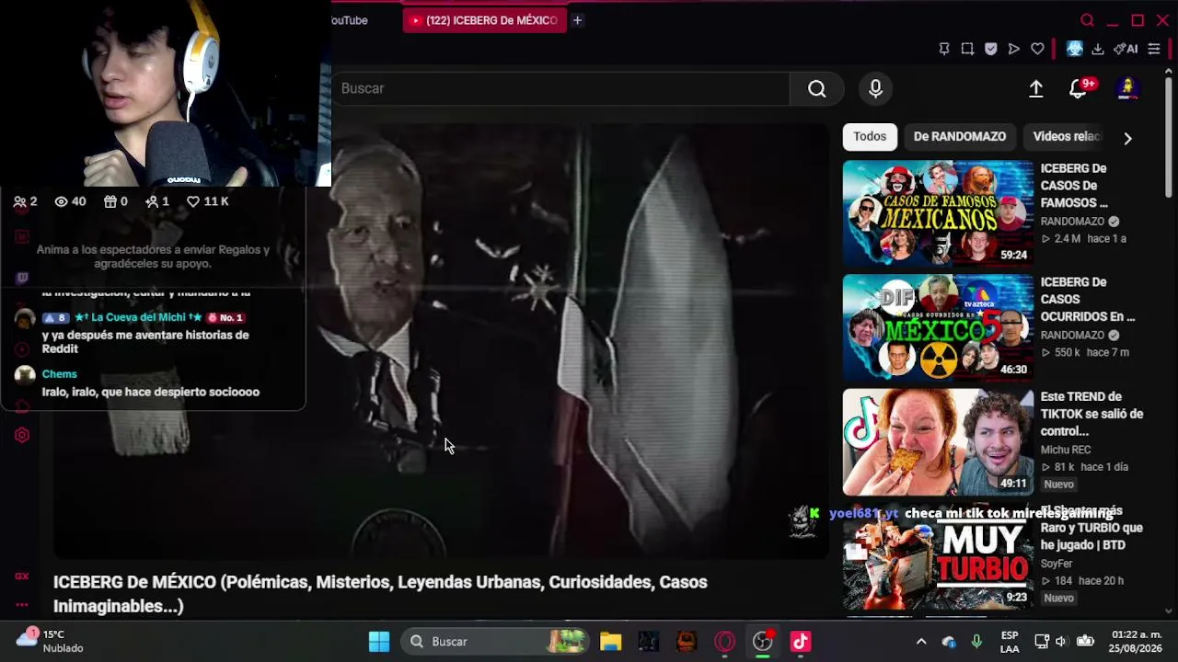Image resolution: width=1178 pixels, height=662 pixels.
Task: Click the ESP LAA language indicator
Action: pyautogui.click(x=1010, y=642)
